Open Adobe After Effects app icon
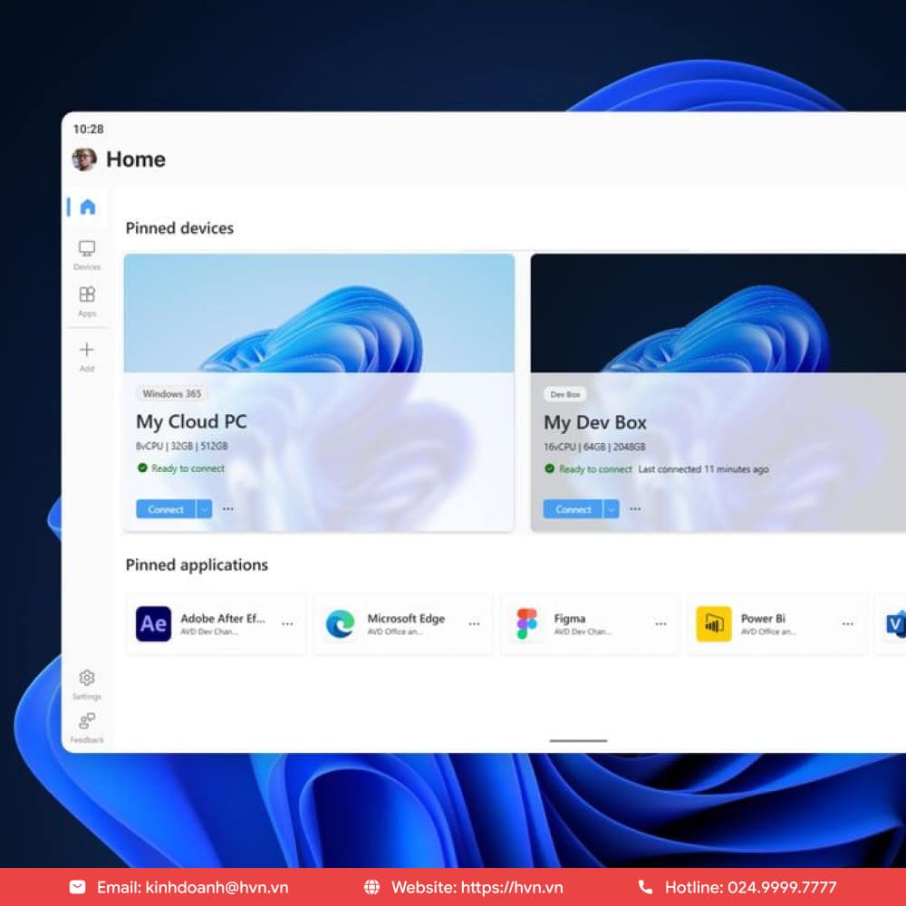The image size is (906, 906). [153, 623]
